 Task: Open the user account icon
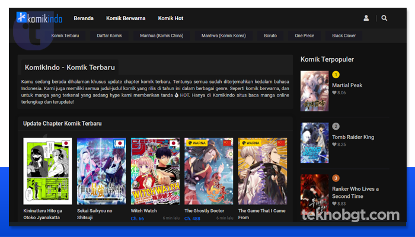point(366,18)
